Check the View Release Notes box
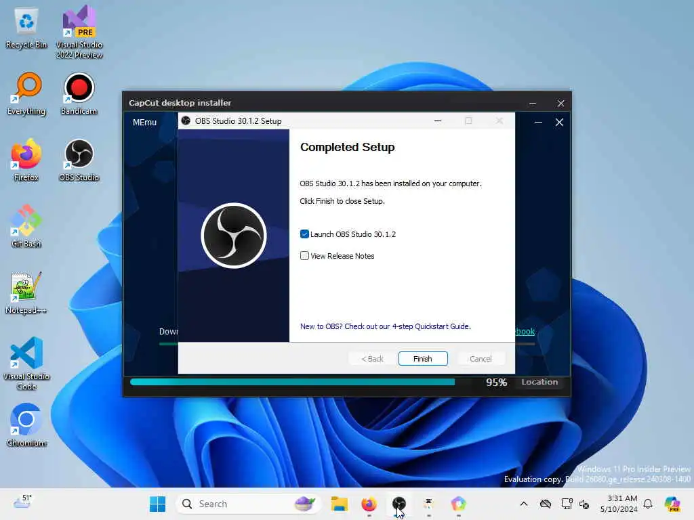The width and height of the screenshot is (694, 520). 304,255
